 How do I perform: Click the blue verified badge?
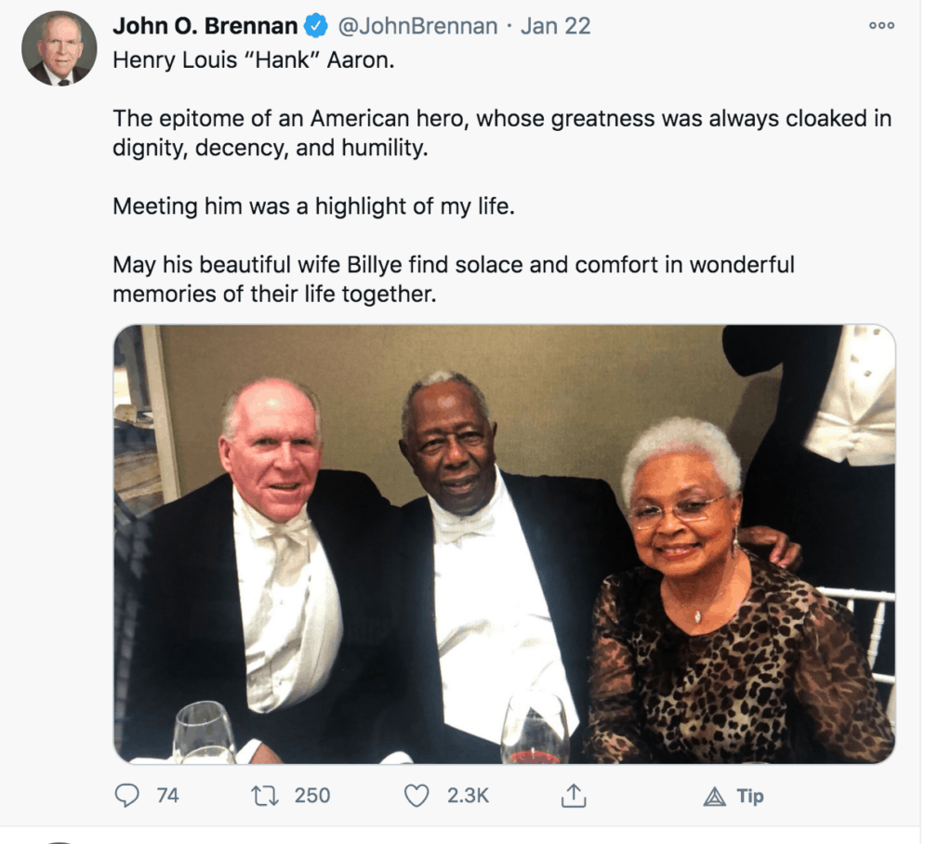pos(316,26)
